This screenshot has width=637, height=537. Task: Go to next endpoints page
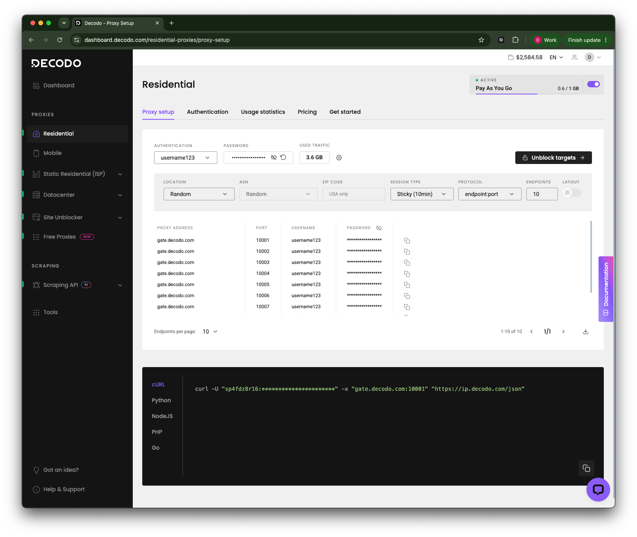tap(563, 332)
